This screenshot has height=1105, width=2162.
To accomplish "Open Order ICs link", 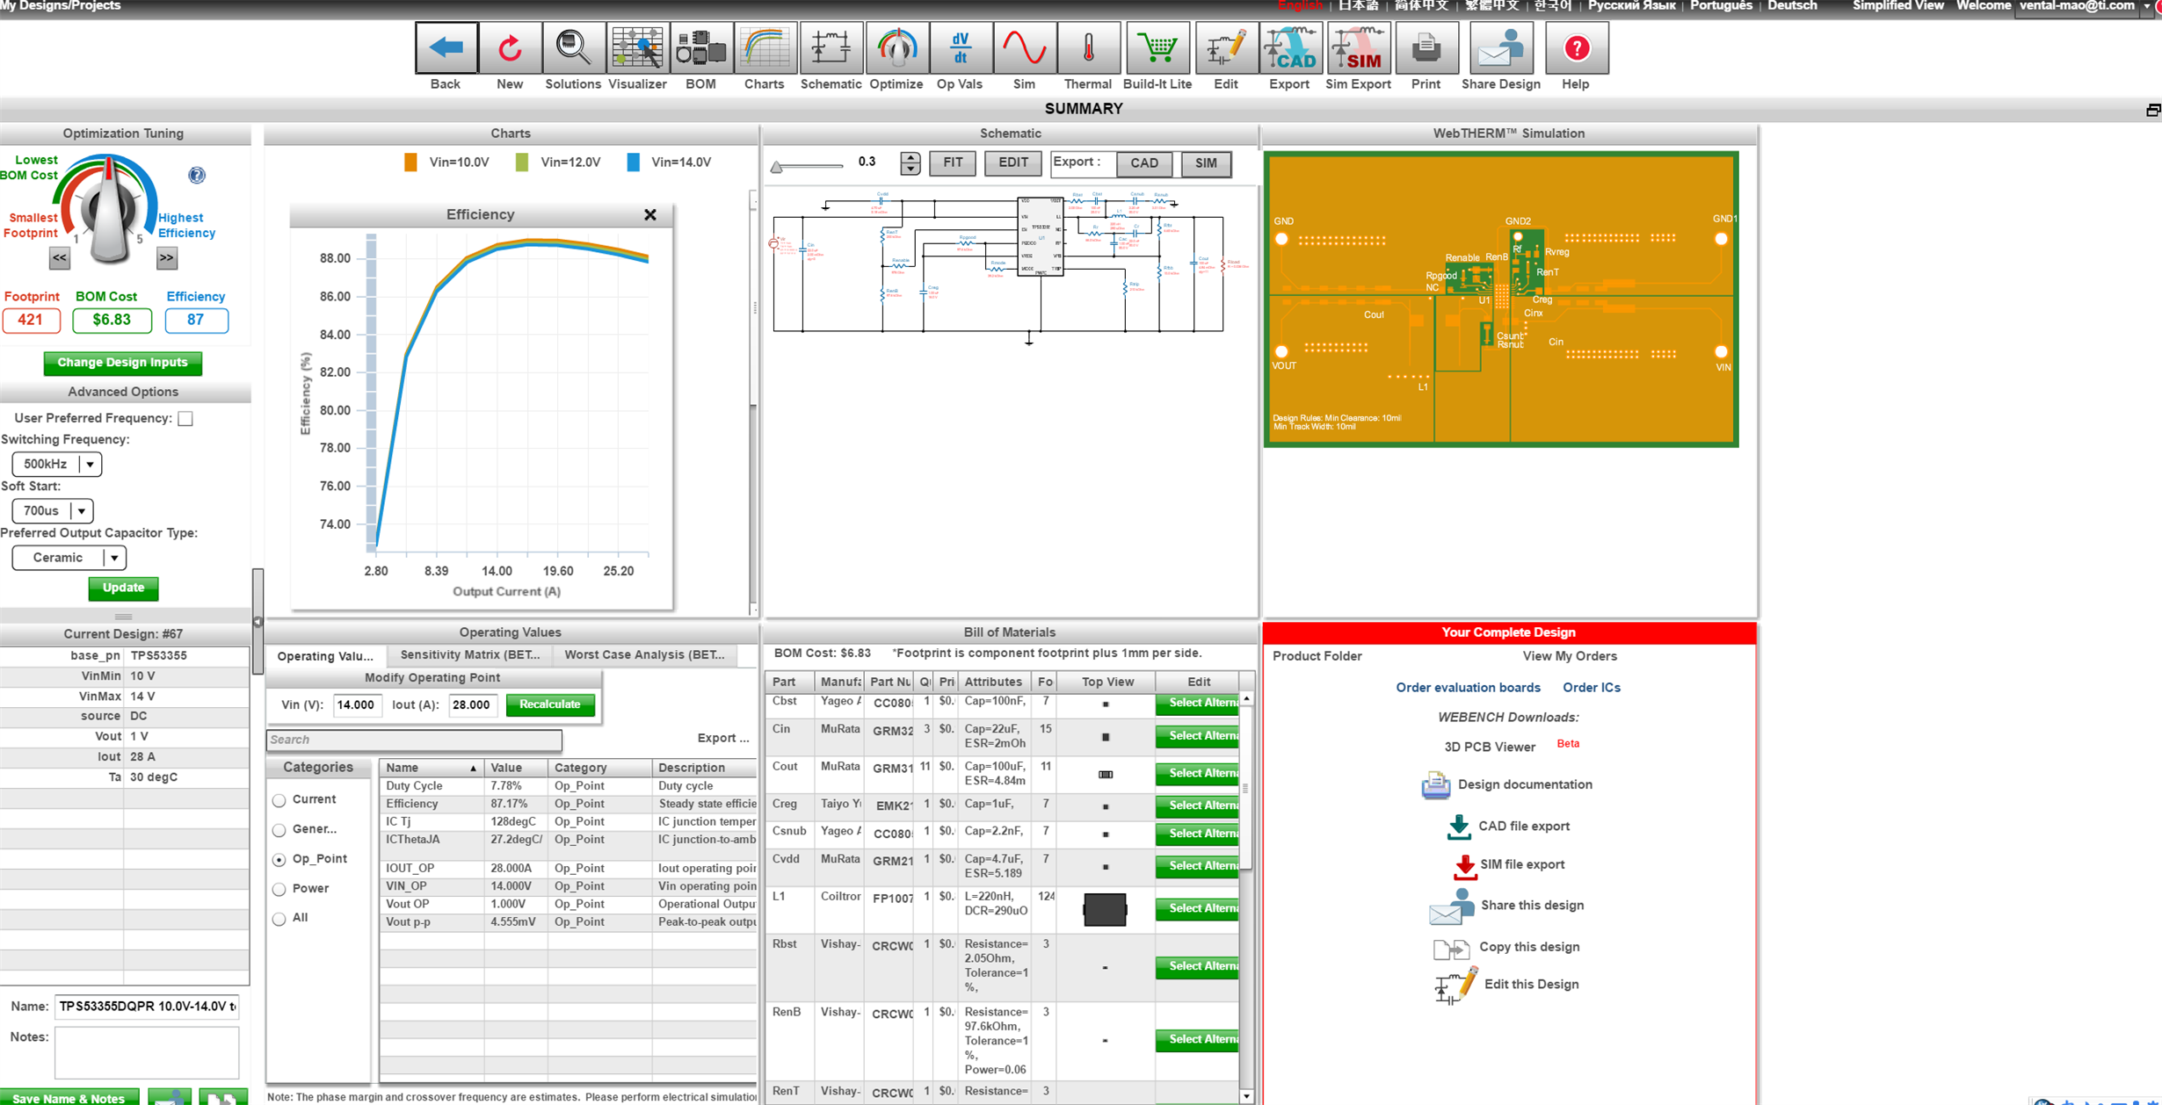I will coord(1591,688).
